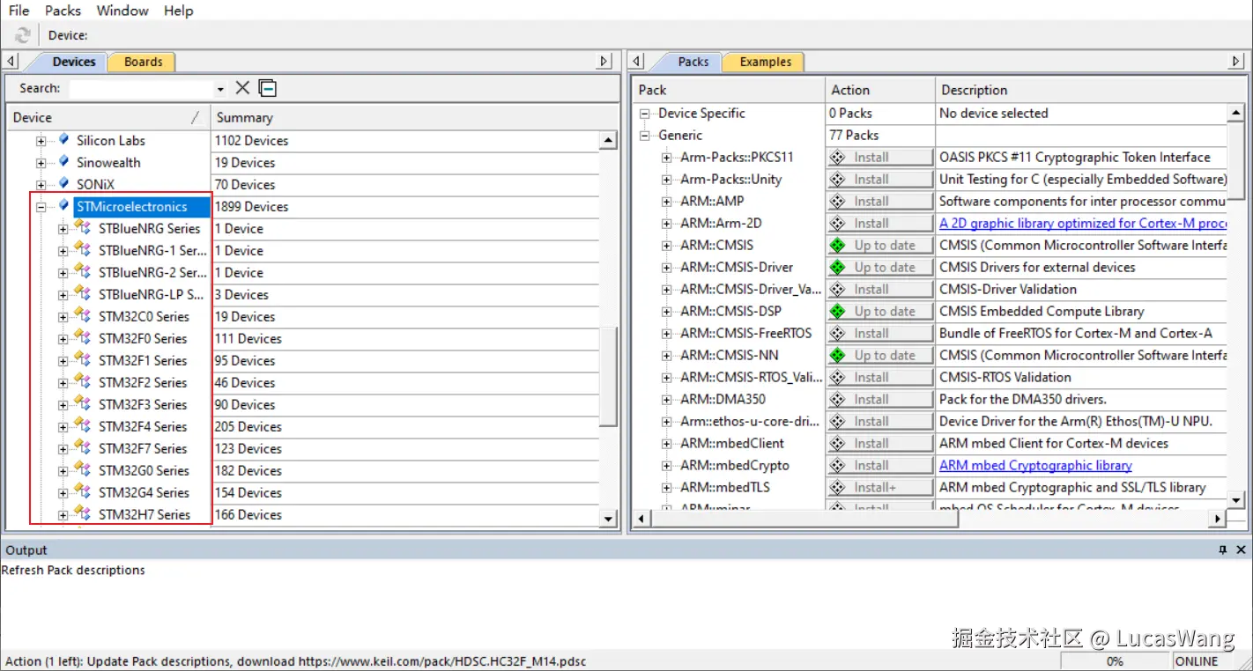Expand the STM32F7 Series node
1253x671 pixels.
click(x=63, y=449)
